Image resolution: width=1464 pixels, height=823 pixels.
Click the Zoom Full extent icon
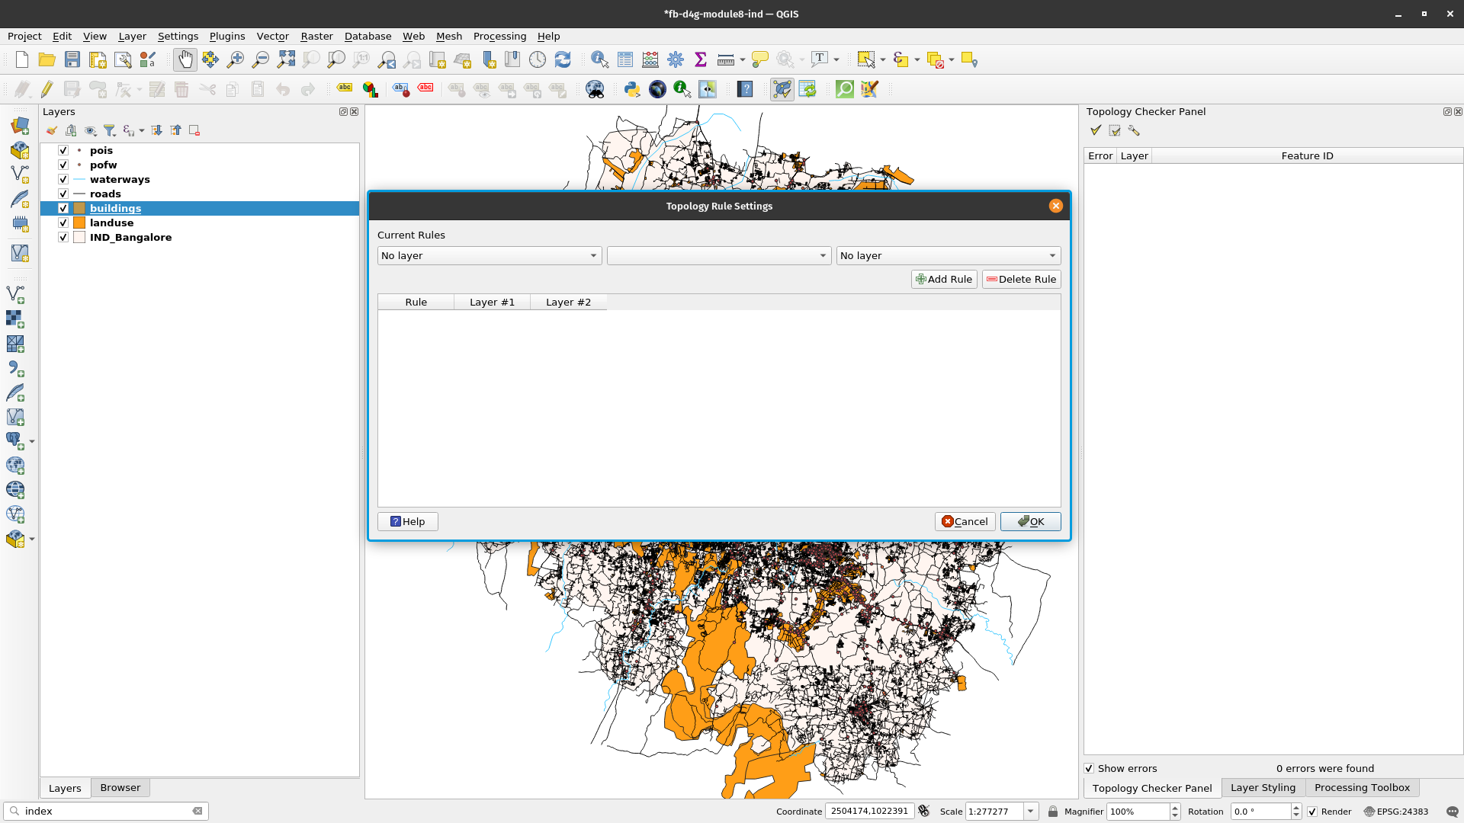coord(286,59)
